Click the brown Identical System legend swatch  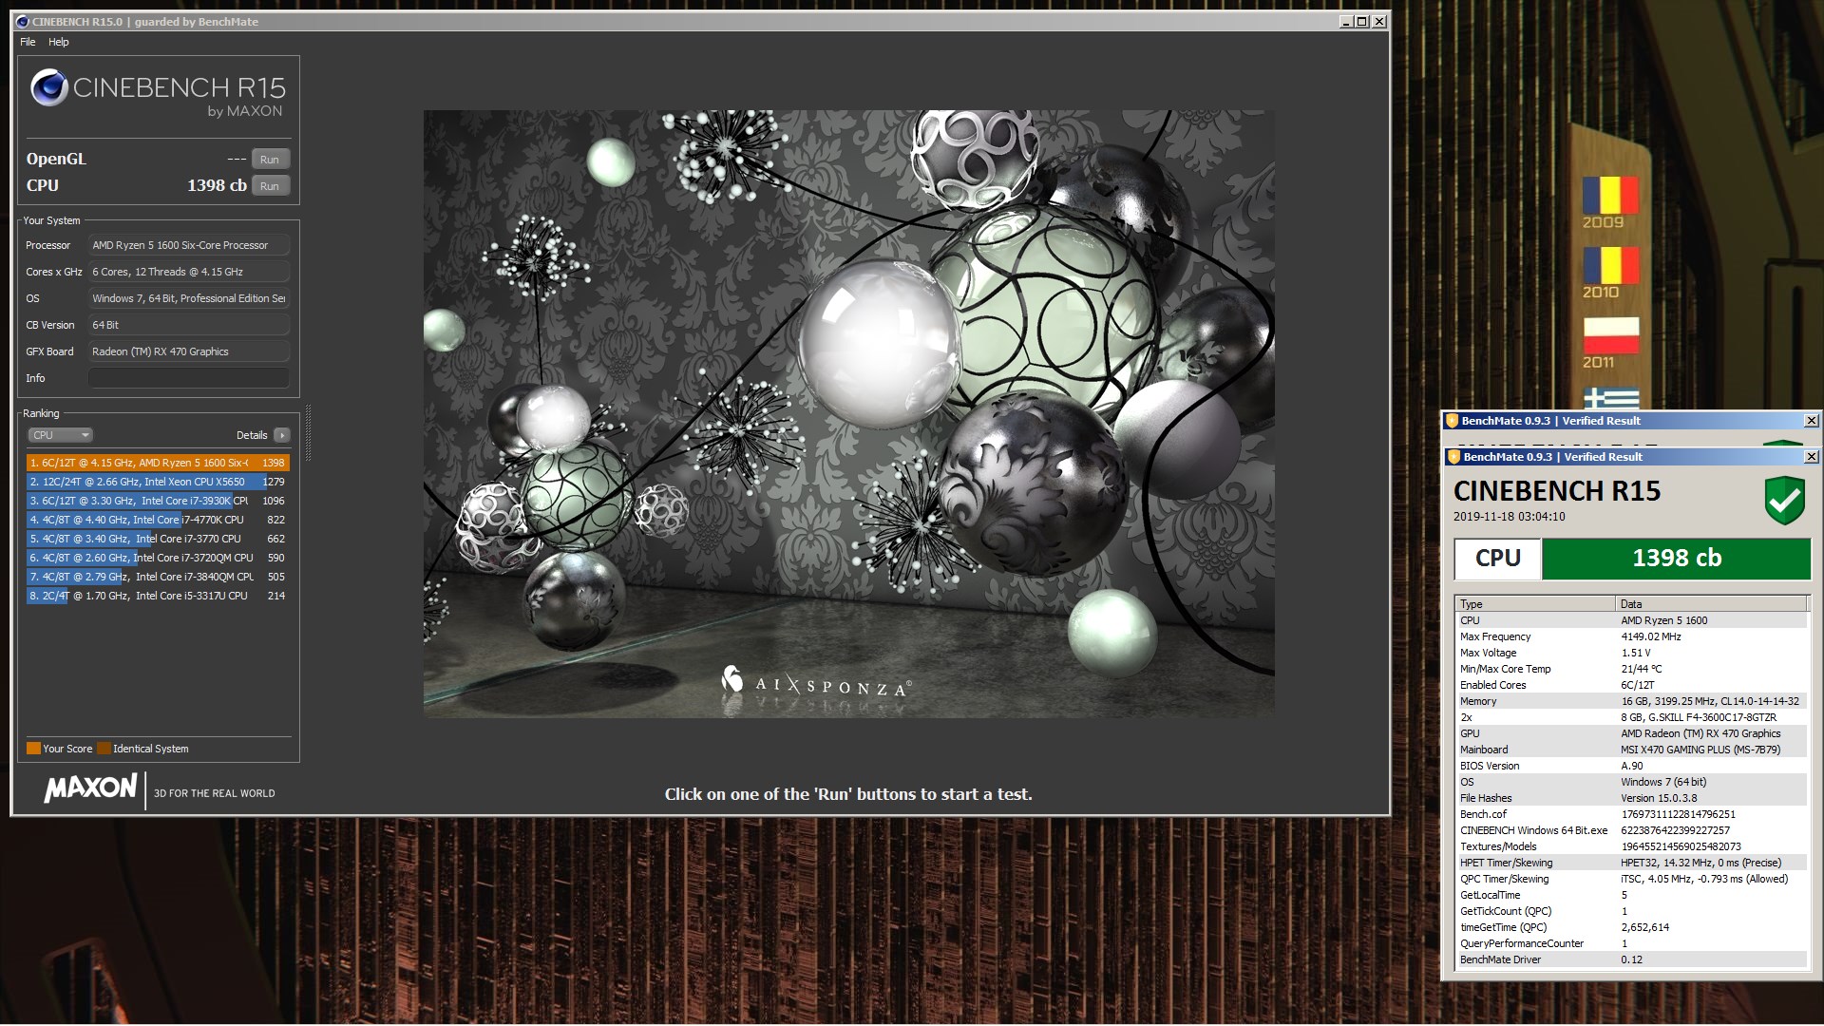(104, 749)
